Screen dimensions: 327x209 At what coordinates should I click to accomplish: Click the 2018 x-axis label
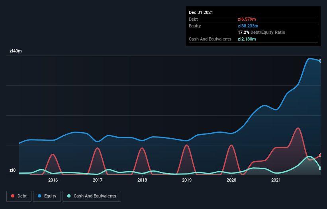pyautogui.click(x=142, y=180)
